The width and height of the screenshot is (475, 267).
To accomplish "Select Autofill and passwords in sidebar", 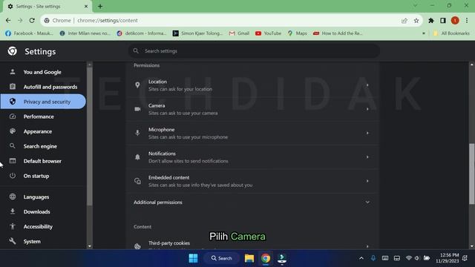I will 43,87.
